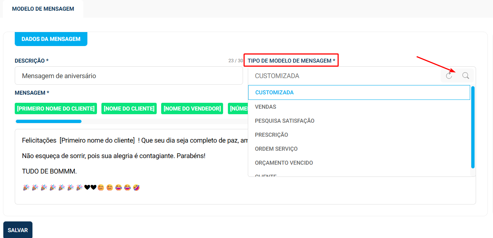Add the [NOME DO VENDEDOR] tag
The height and width of the screenshot is (238, 493).
192,109
